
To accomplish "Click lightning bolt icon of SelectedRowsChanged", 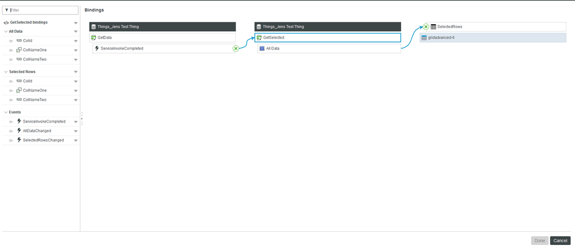I will click(x=19, y=140).
